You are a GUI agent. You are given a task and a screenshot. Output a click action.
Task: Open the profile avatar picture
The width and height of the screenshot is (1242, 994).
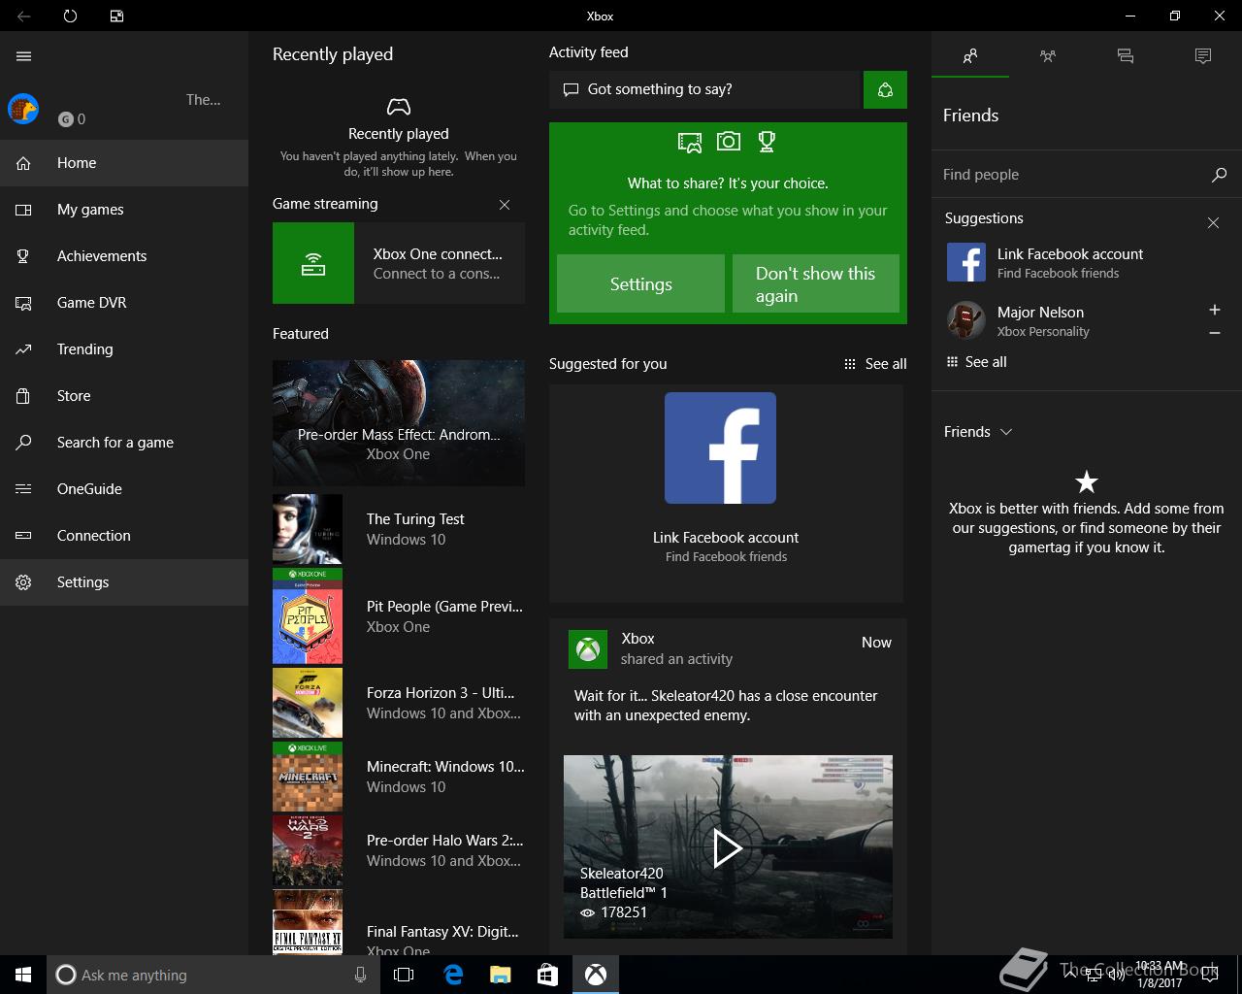point(23,109)
